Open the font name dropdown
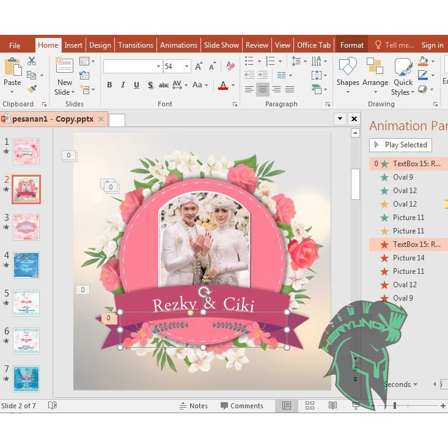The height and width of the screenshot is (448, 448). click(x=158, y=66)
